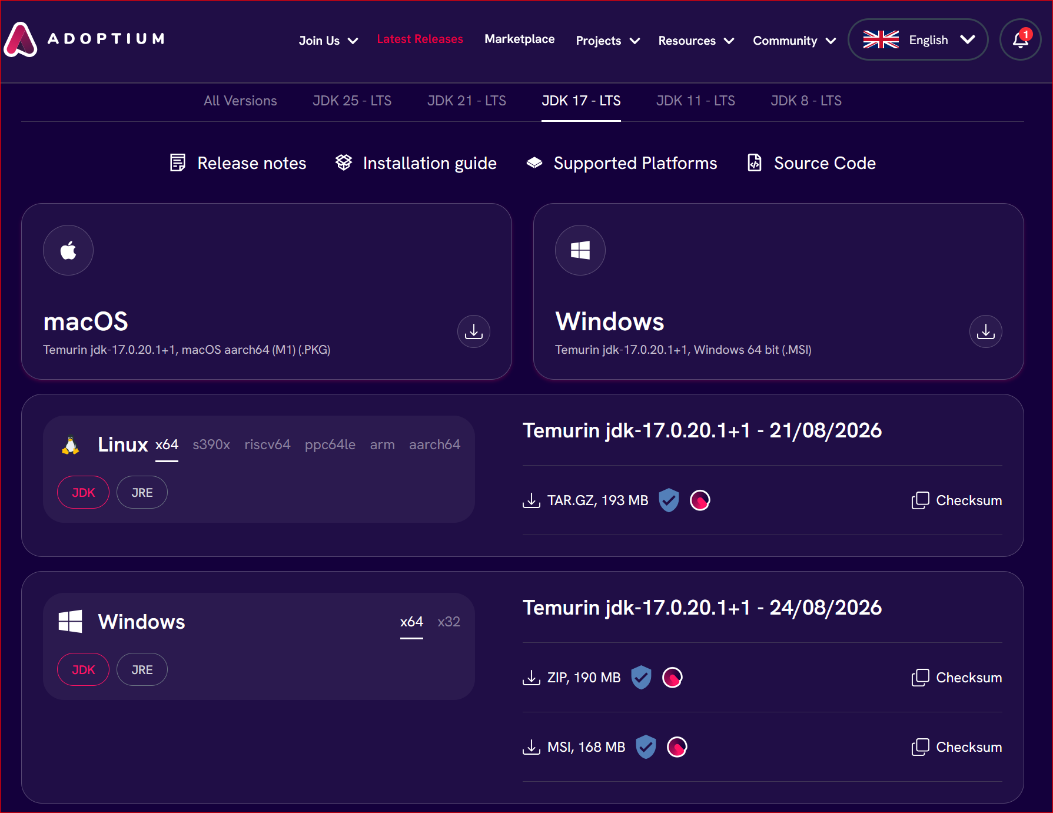
Task: Open the Marketplace page
Action: point(519,39)
